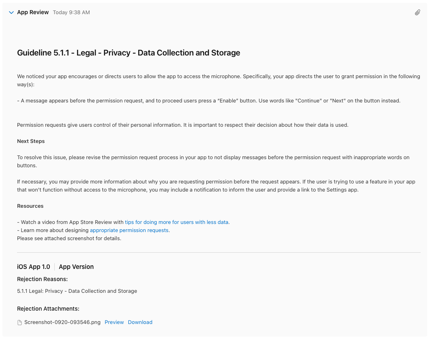Click the file icon beside the screenshot name
This screenshot has width=432, height=341.
pyautogui.click(x=19, y=322)
